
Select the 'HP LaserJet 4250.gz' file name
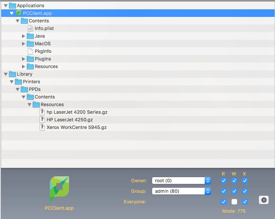(x=69, y=120)
